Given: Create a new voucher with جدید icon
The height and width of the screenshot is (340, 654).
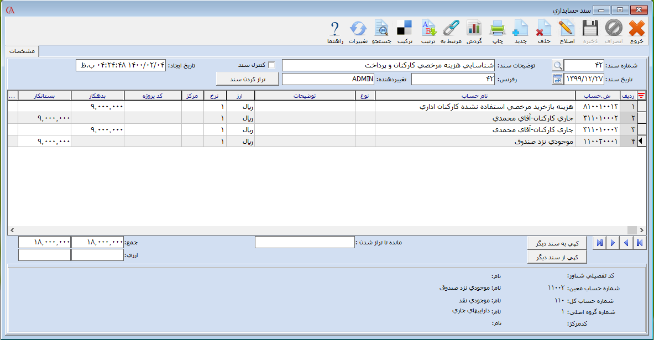Looking at the screenshot, I should pyautogui.click(x=521, y=29).
